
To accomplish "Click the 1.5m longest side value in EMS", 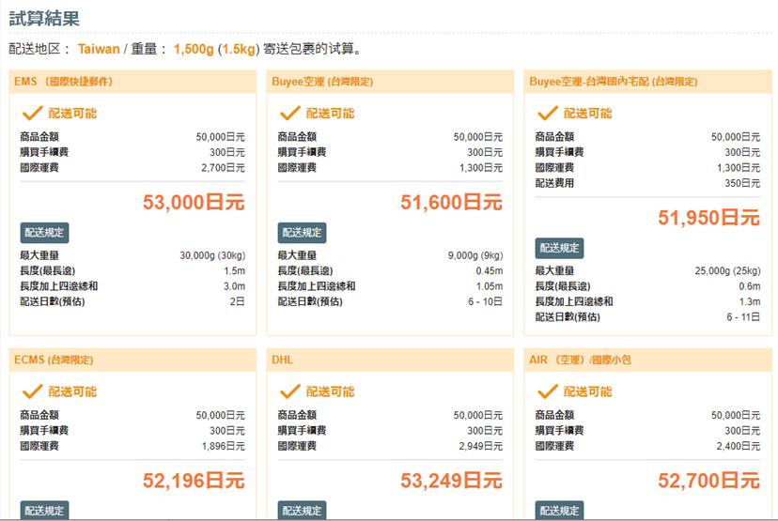I will click(234, 270).
